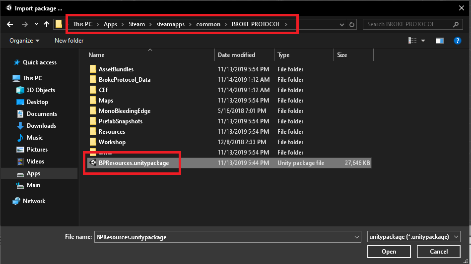Select the AssetBundles folder
The width and height of the screenshot is (471, 264).
(x=116, y=69)
